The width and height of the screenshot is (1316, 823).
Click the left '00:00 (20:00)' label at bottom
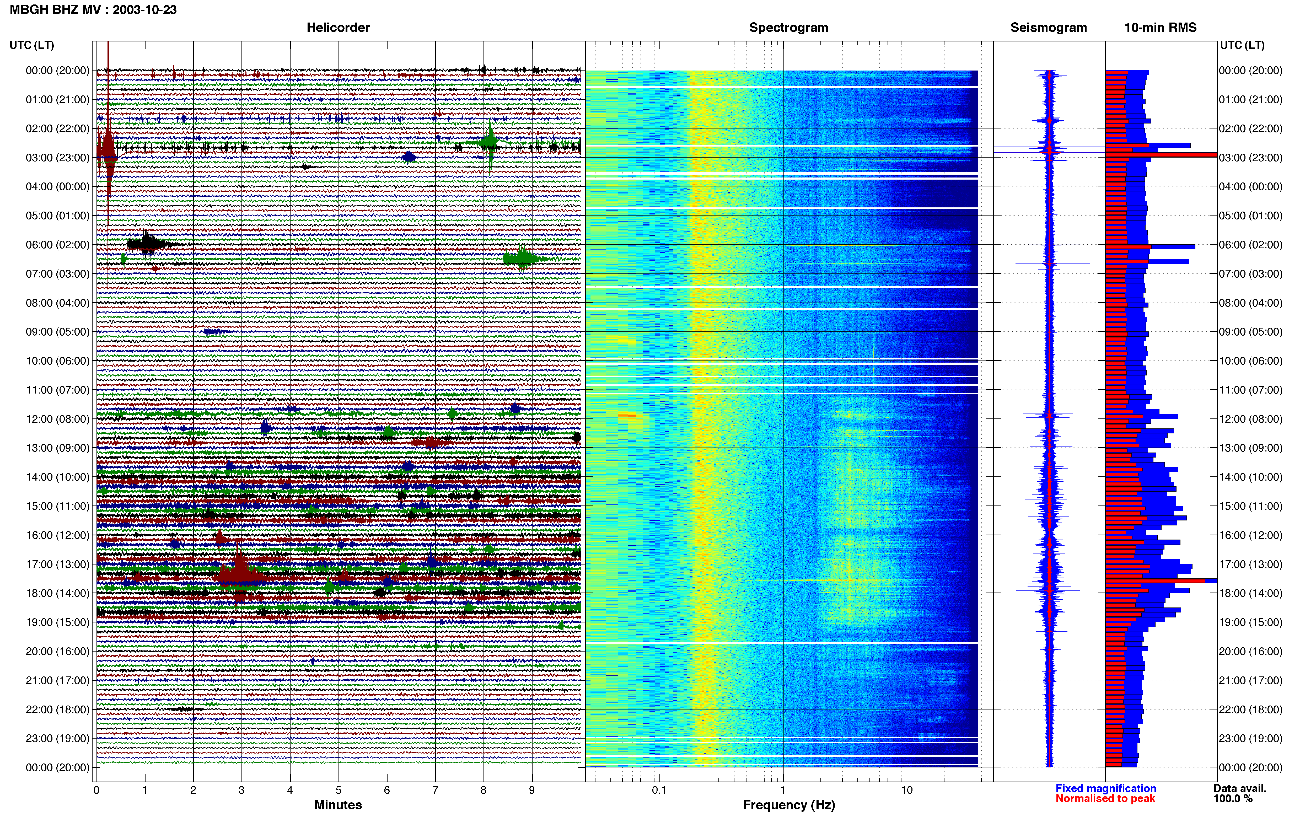click(57, 768)
